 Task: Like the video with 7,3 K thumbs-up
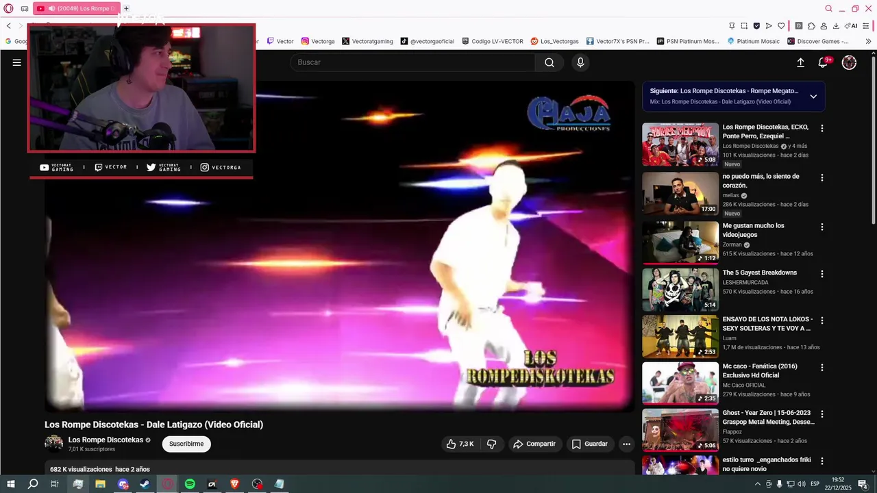click(x=460, y=444)
